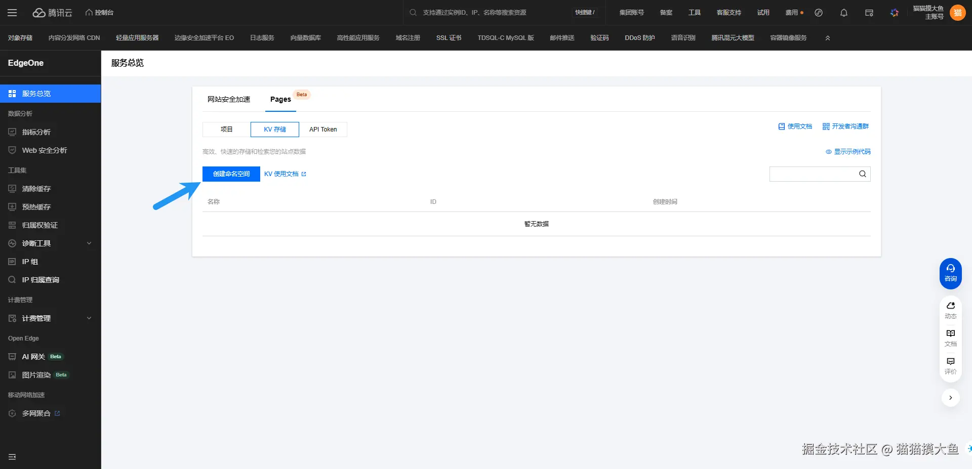
Task: Open 开发者沟通群 QR link
Action: 845,126
